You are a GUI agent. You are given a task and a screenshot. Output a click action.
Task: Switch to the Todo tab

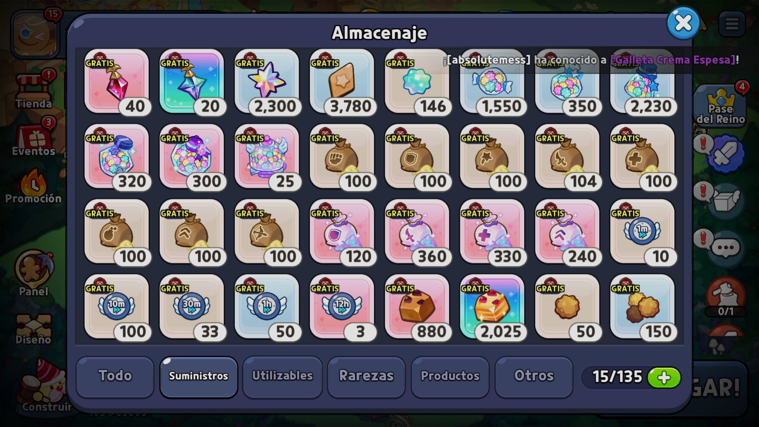click(115, 376)
